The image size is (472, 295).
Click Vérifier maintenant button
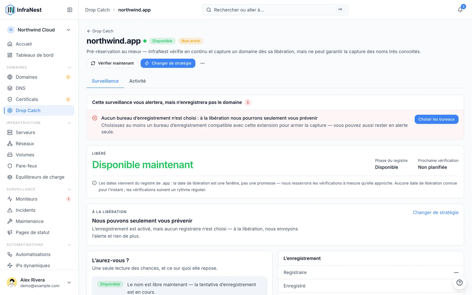[112, 63]
